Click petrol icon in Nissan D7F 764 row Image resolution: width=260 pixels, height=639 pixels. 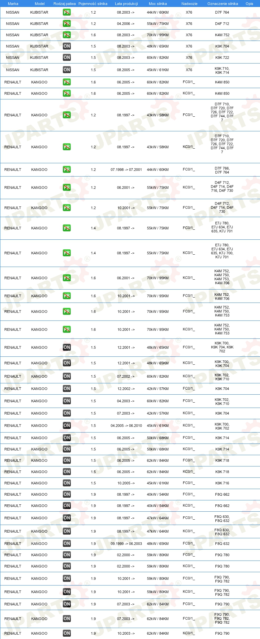67,12
